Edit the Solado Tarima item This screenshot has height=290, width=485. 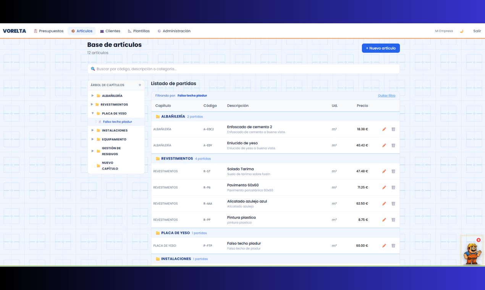click(x=384, y=171)
